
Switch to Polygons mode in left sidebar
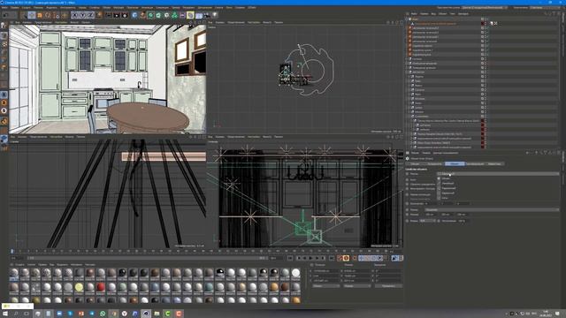click(x=4, y=68)
